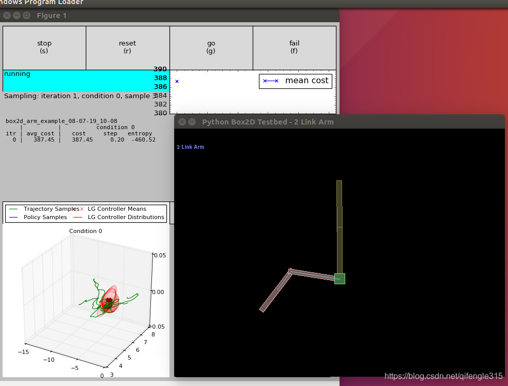This screenshot has height=386, width=508.
Task: Click the Condition 0 plot title
Action: (x=86, y=231)
